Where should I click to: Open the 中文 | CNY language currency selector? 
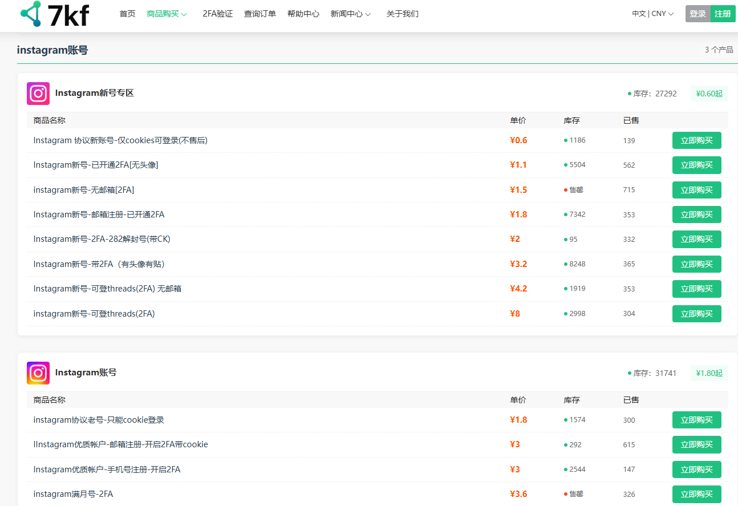652,14
